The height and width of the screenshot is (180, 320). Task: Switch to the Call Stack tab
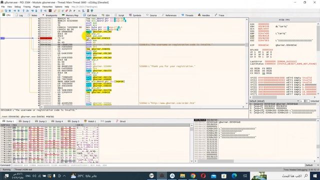coord(90,15)
